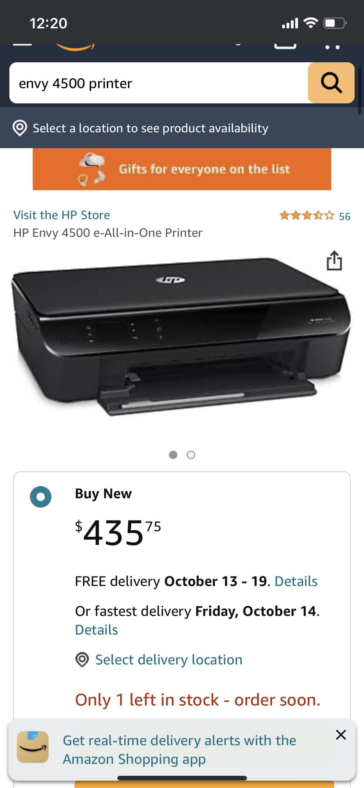Close the delivery alerts banner
The height and width of the screenshot is (788, 364).
coord(341,735)
